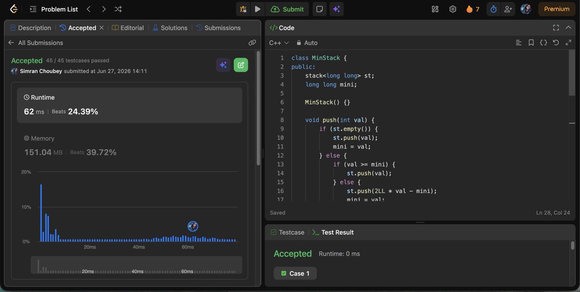This screenshot has height=292, width=580.
Task: Open the AI sparkle assistant in top bar
Action: click(x=336, y=9)
